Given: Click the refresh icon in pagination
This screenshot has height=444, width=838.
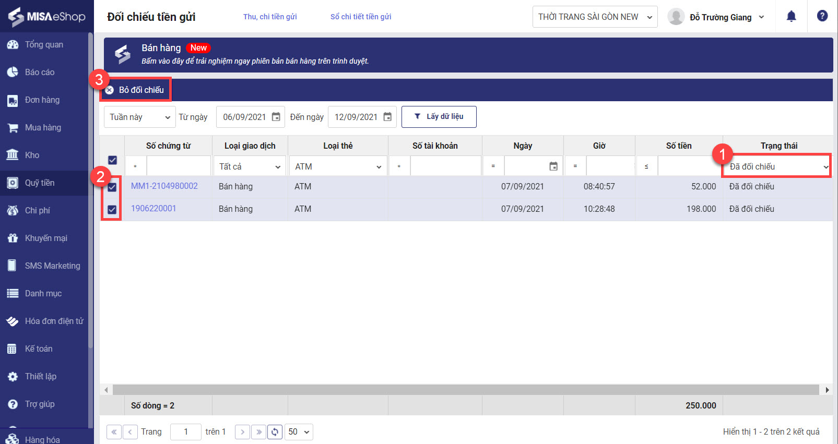Looking at the screenshot, I should (x=275, y=432).
